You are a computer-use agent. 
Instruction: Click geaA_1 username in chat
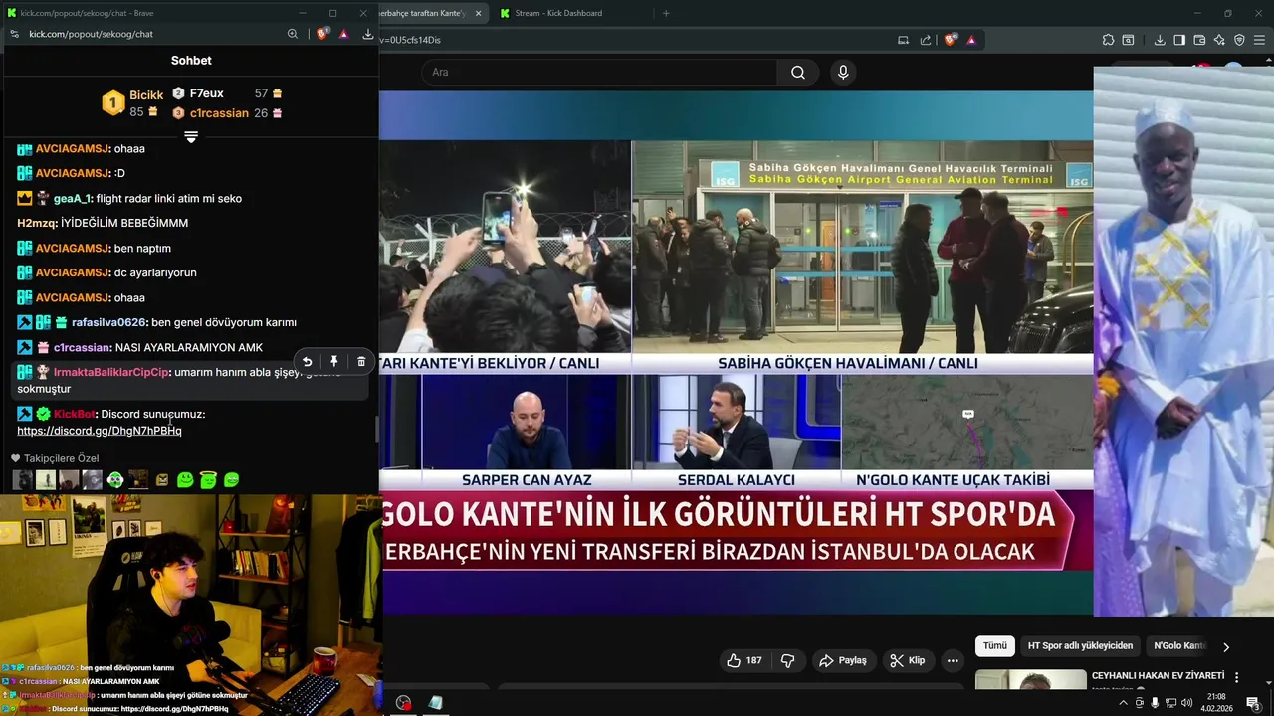pyautogui.click(x=72, y=198)
